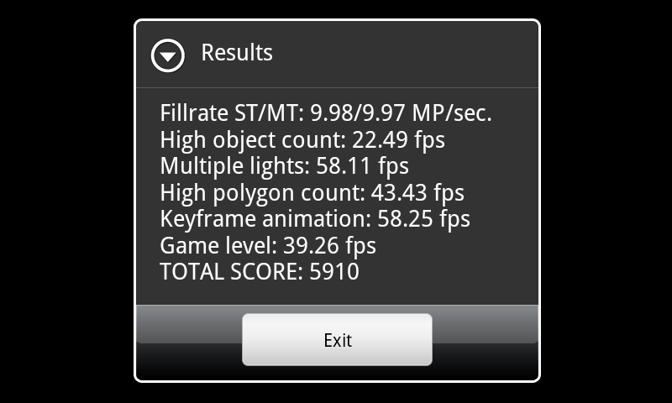Select the 5910 total score number
This screenshot has width=672, height=403.
click(334, 272)
